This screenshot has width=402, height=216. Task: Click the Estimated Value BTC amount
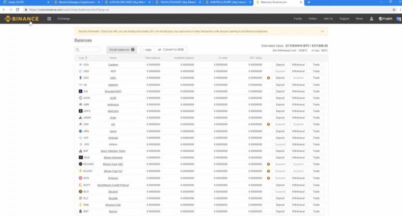[x=298, y=45]
